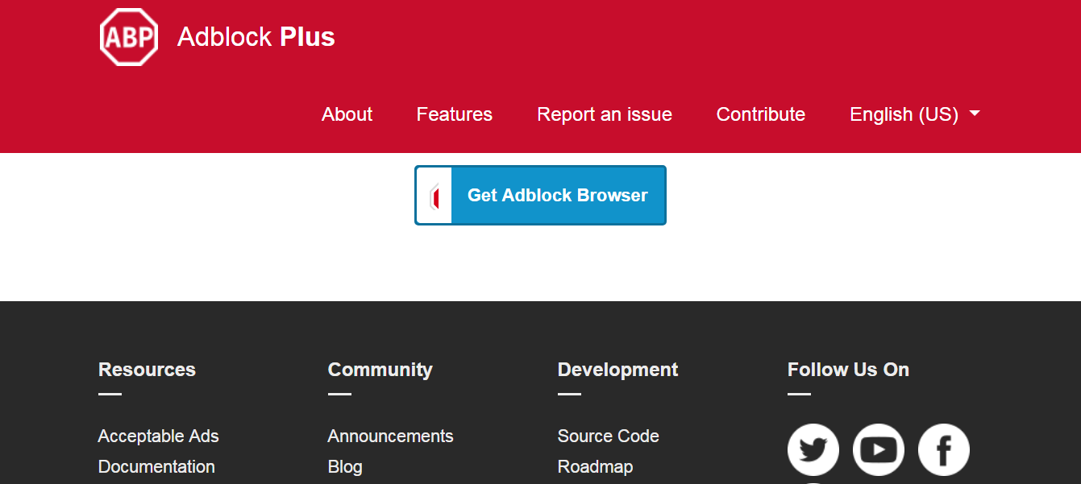Open the Roadmap footer link
Screen dimensions: 1081x484
pyautogui.click(x=596, y=466)
